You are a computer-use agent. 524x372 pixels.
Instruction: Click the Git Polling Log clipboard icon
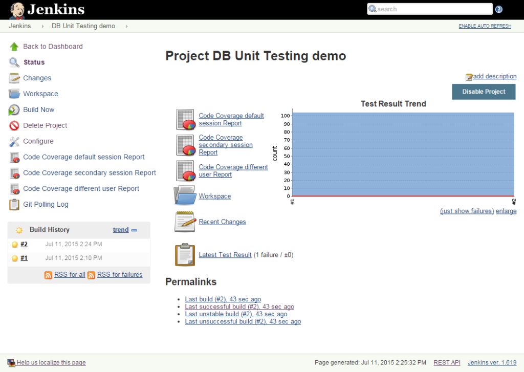(x=14, y=205)
